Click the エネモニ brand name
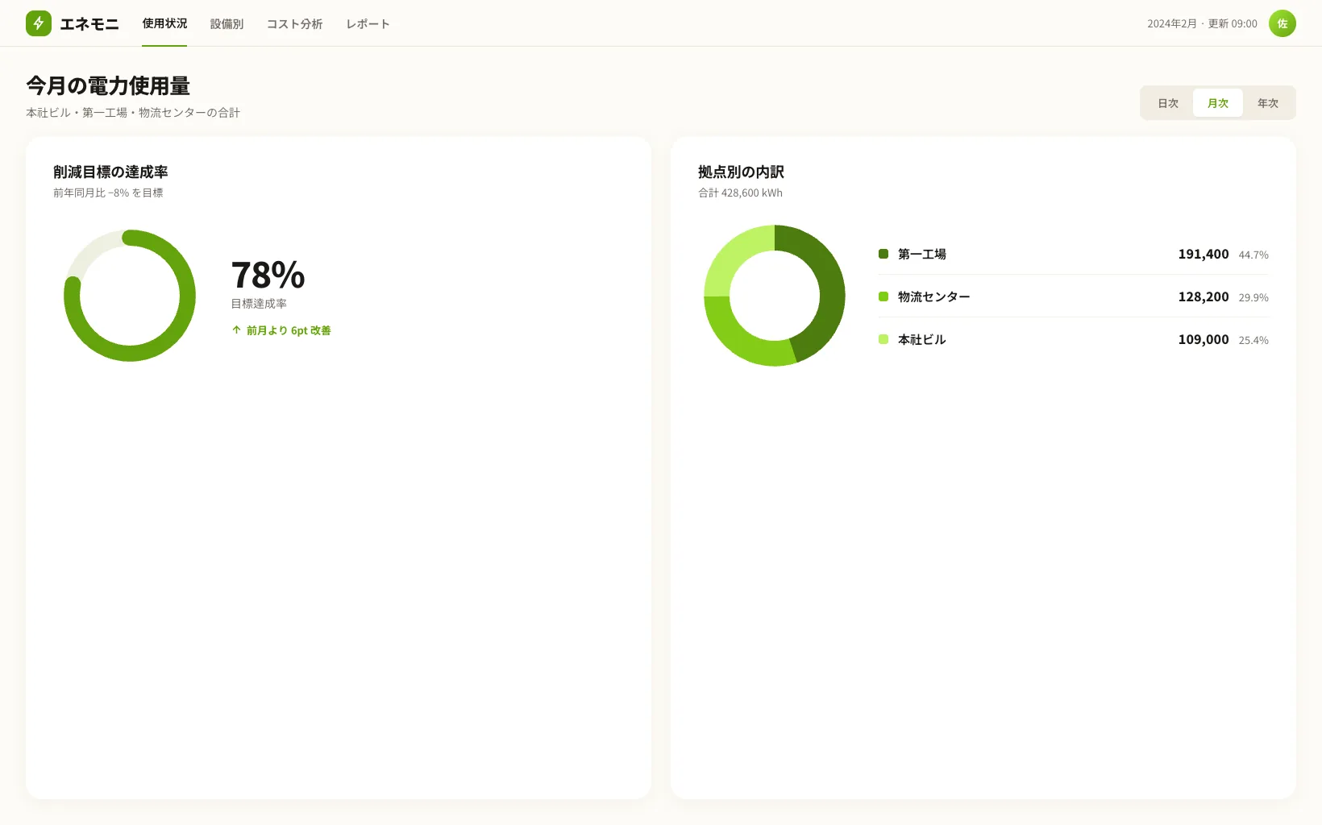 click(89, 24)
